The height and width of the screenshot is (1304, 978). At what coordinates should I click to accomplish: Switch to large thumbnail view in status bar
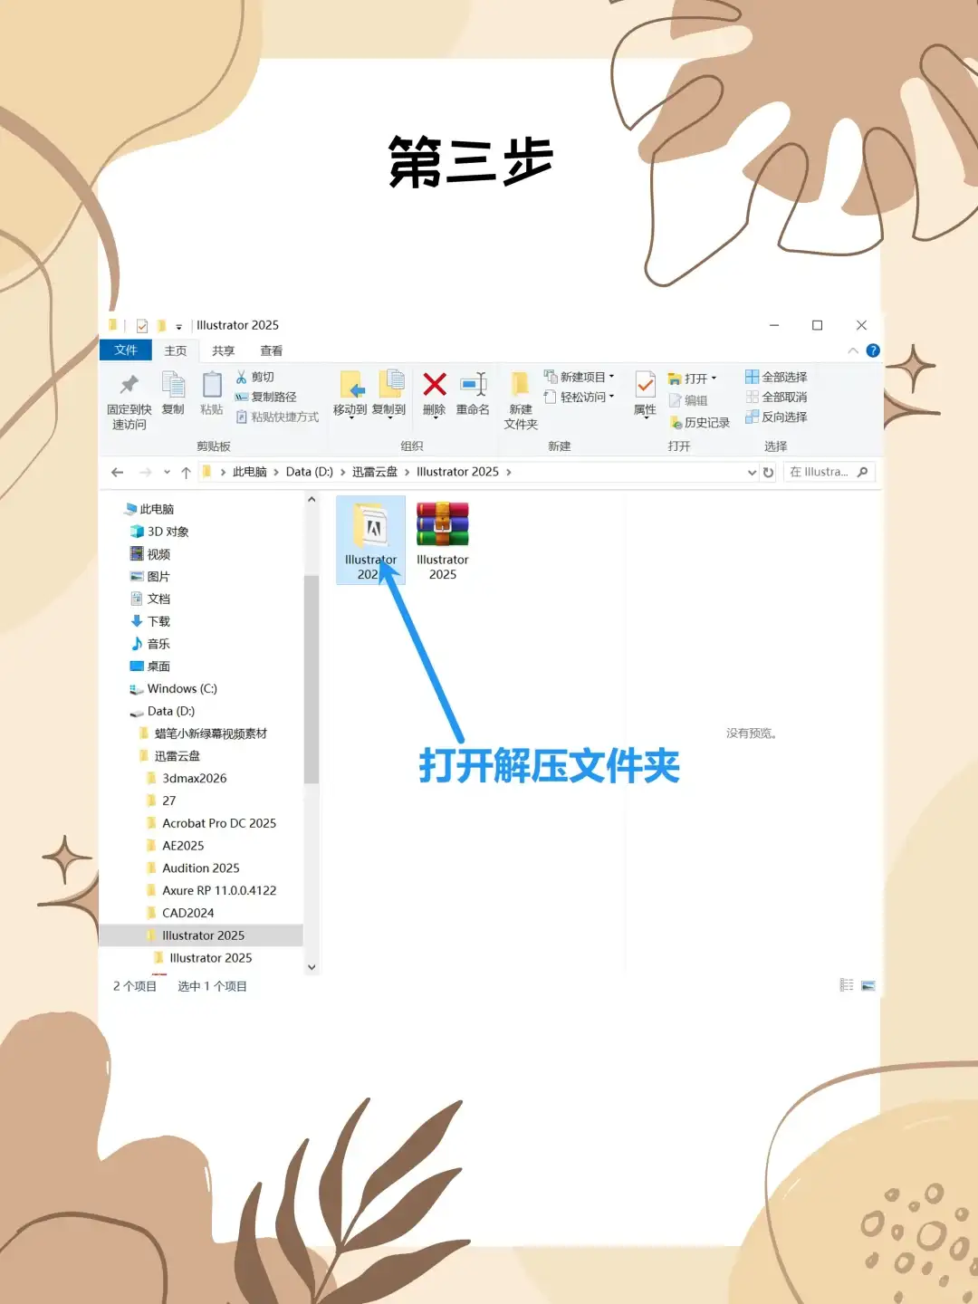(868, 984)
